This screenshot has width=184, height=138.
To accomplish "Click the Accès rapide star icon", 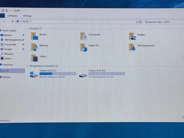I will (1, 30).
